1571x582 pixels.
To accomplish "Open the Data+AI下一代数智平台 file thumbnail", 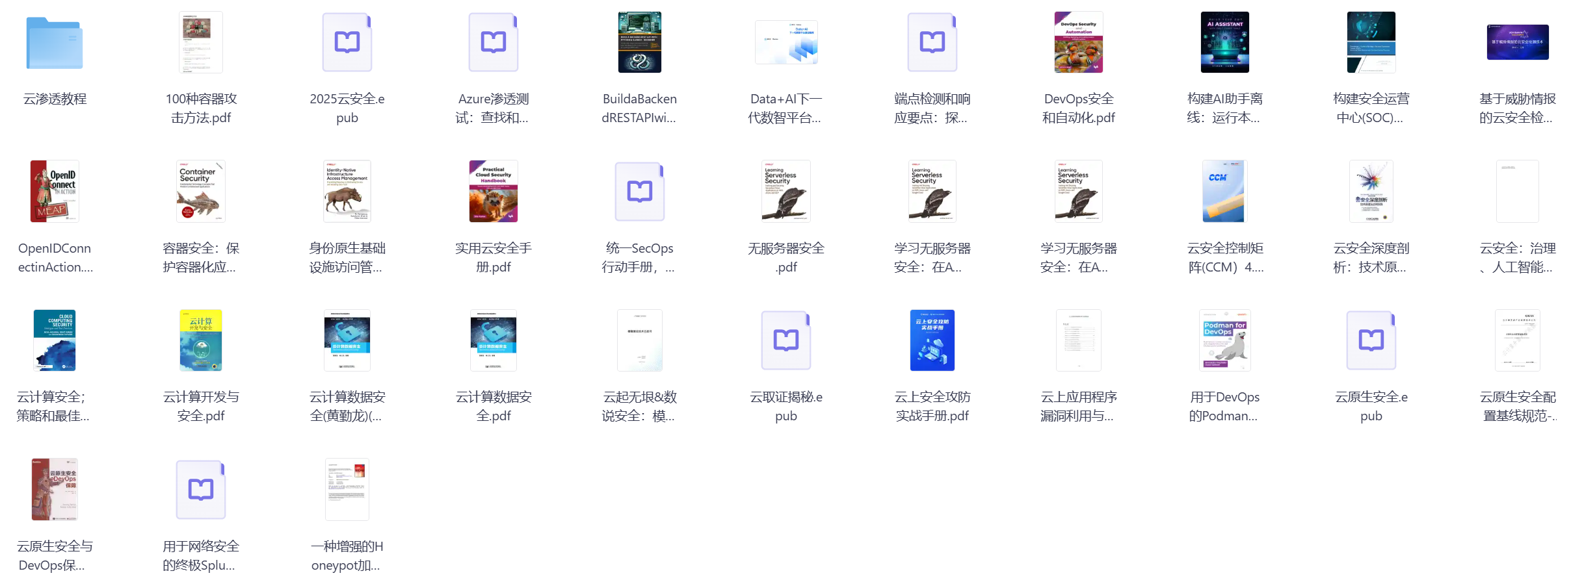I will (x=786, y=42).
